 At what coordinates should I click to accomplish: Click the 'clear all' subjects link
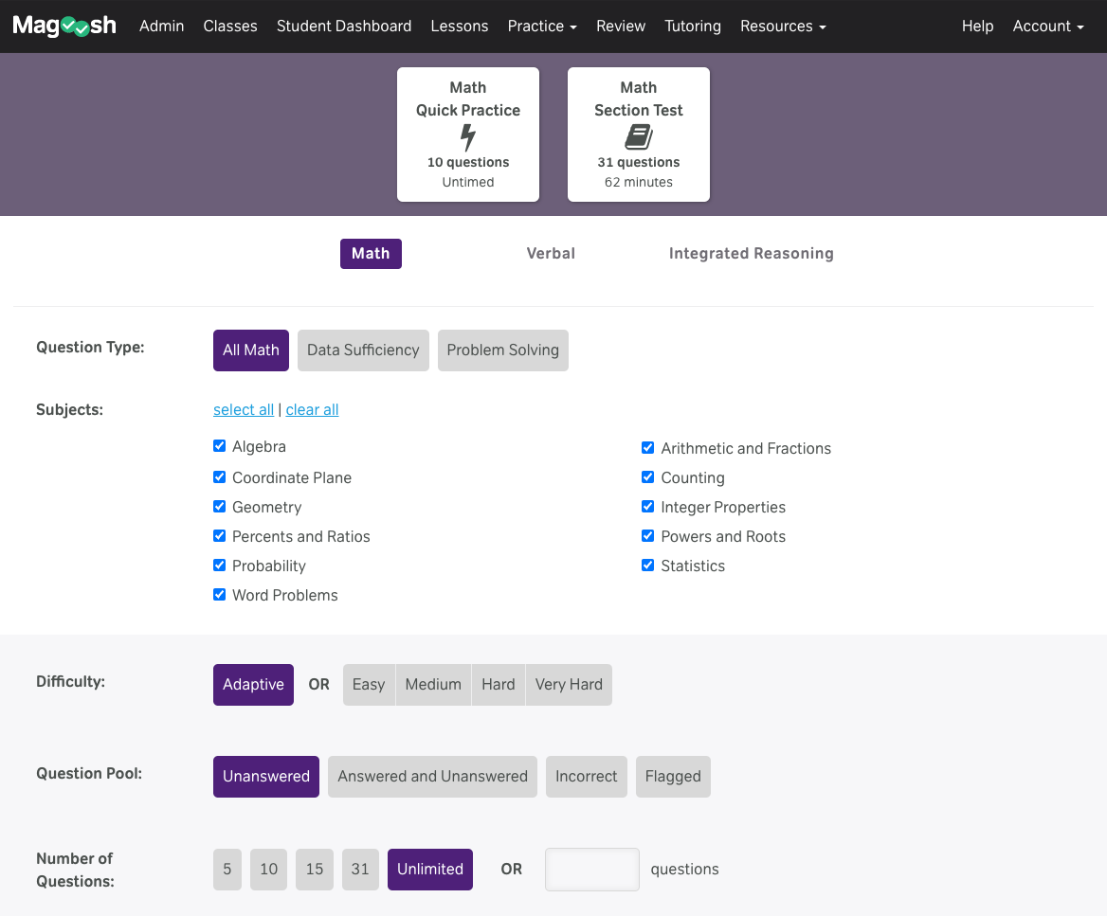tap(312, 410)
